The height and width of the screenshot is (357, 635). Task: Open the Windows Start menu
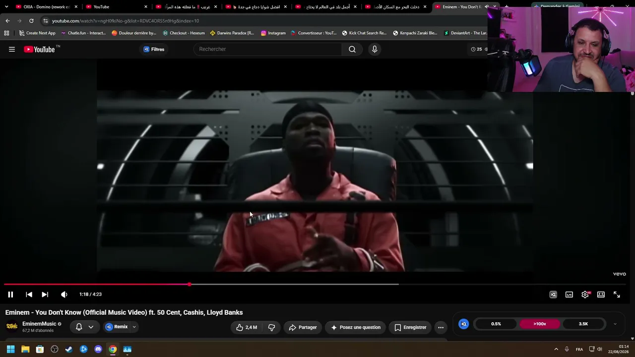point(10,349)
